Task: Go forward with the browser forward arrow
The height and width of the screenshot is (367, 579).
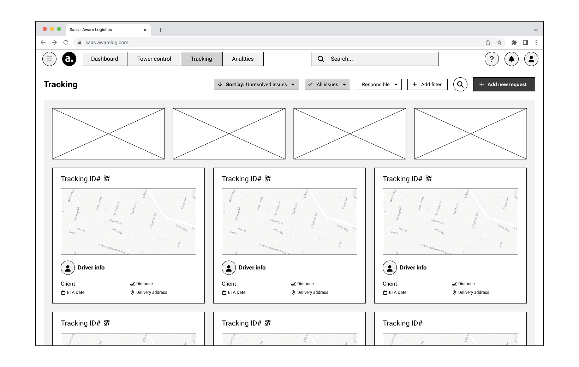Action: 54,42
